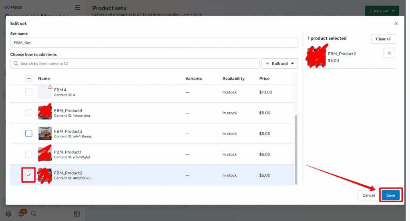Remove FBM_Product2 from selected products

(389, 53)
